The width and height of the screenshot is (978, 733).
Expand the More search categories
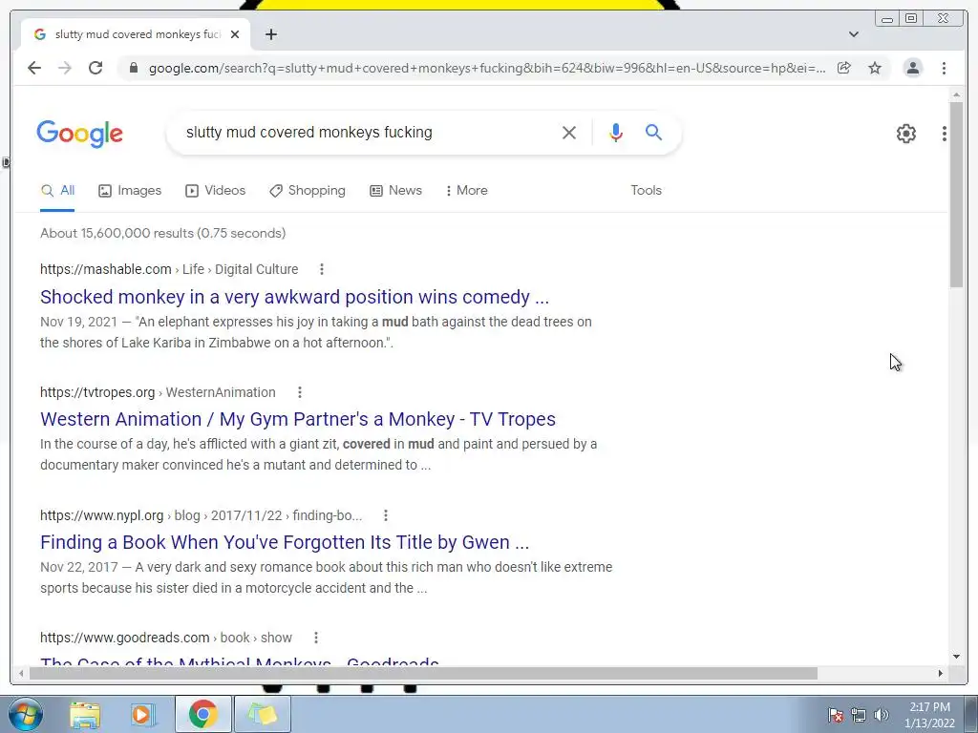click(466, 190)
